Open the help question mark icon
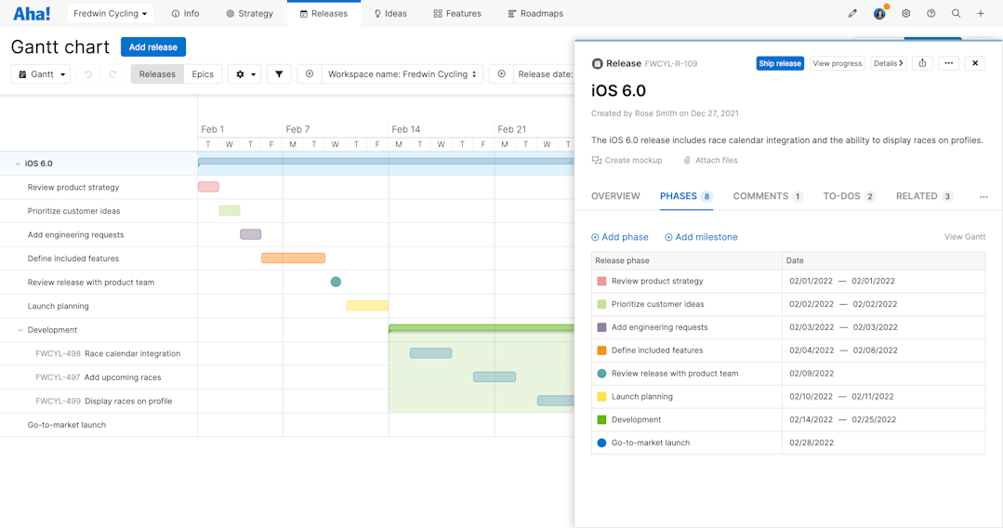 (x=930, y=13)
